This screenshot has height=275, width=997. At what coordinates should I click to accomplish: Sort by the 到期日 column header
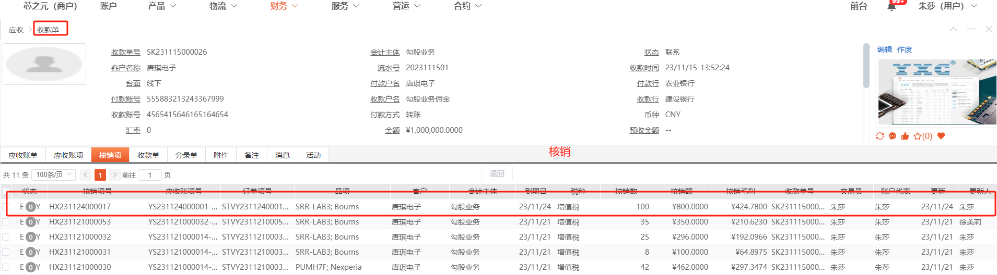point(535,191)
